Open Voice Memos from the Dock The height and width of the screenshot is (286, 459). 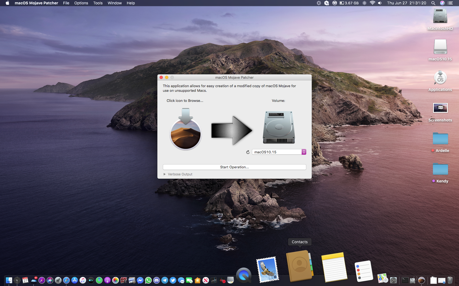(222, 280)
